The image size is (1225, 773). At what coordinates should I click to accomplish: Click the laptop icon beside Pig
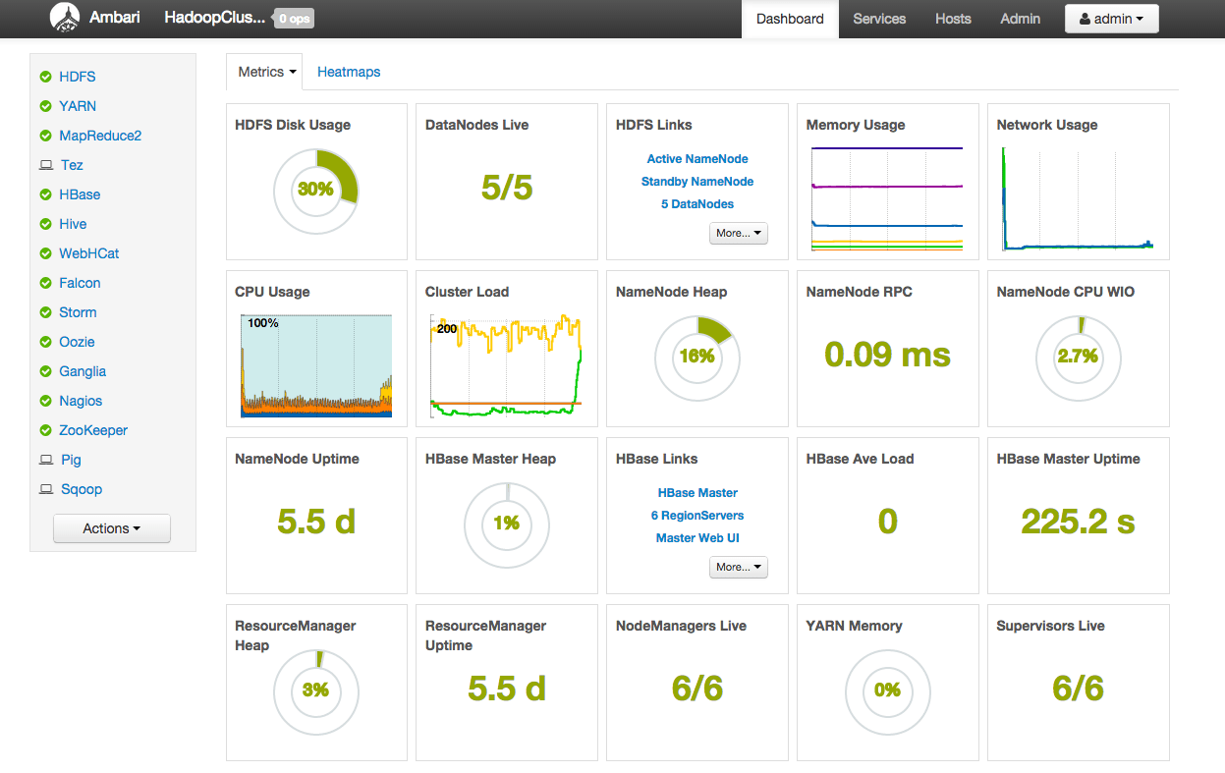point(45,460)
